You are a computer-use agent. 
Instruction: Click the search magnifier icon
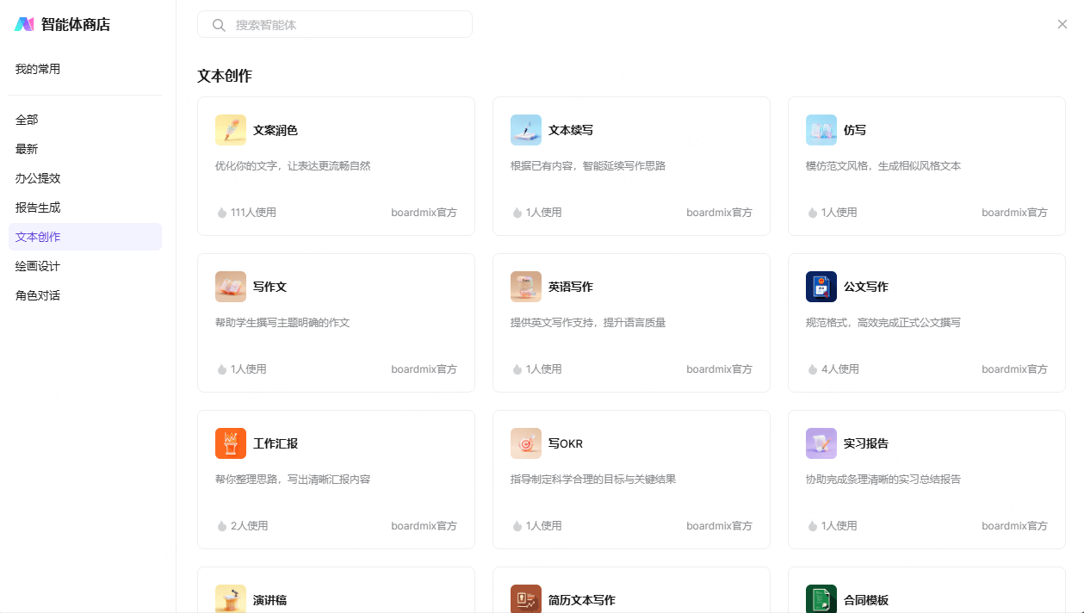[219, 25]
